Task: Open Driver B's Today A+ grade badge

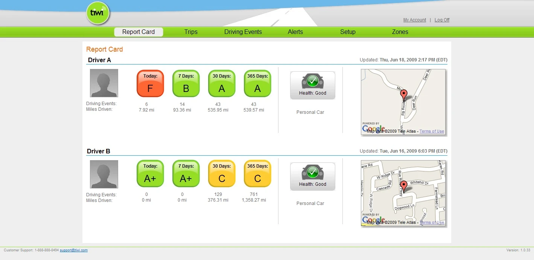Action: [150, 174]
